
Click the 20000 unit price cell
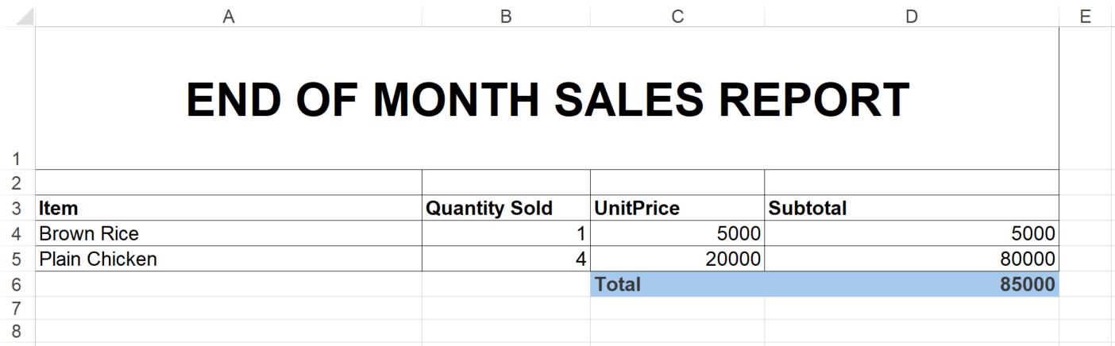click(x=677, y=259)
